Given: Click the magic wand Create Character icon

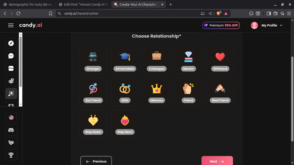Looking at the screenshot, I should pos(11,94).
